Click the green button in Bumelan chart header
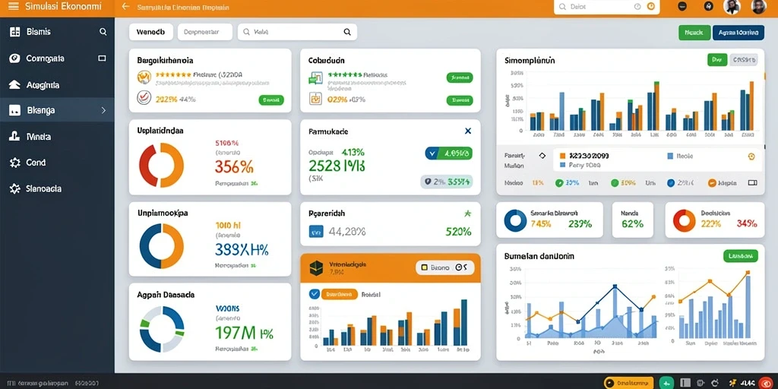The width and height of the screenshot is (778, 389). (741, 256)
